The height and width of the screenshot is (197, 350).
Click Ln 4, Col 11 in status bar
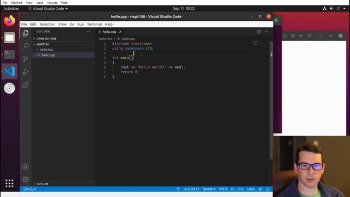(191, 189)
